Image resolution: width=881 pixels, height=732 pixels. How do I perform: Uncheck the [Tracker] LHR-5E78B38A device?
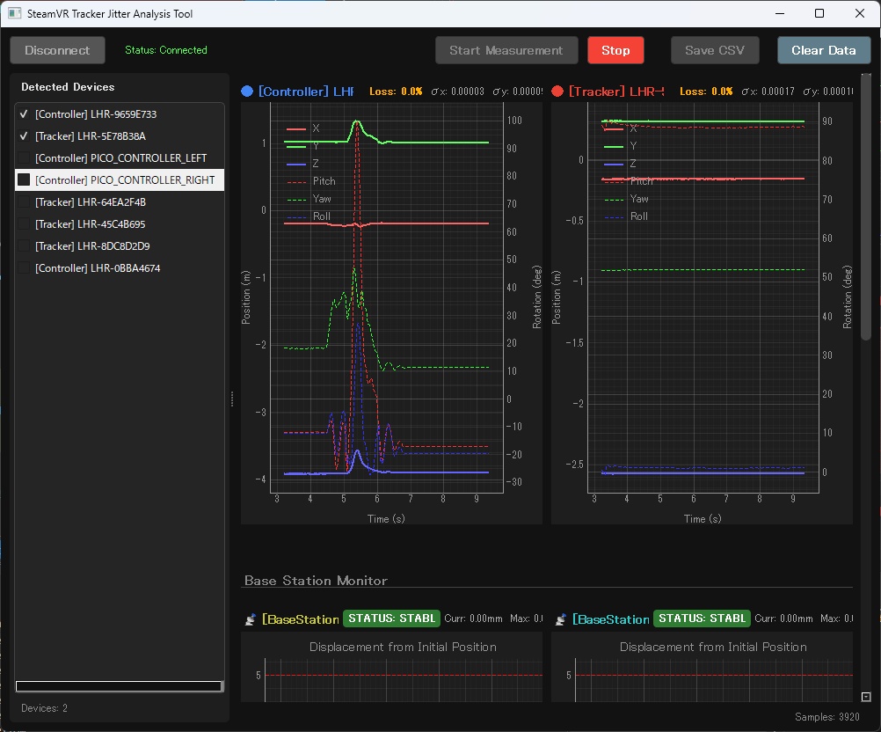23,135
